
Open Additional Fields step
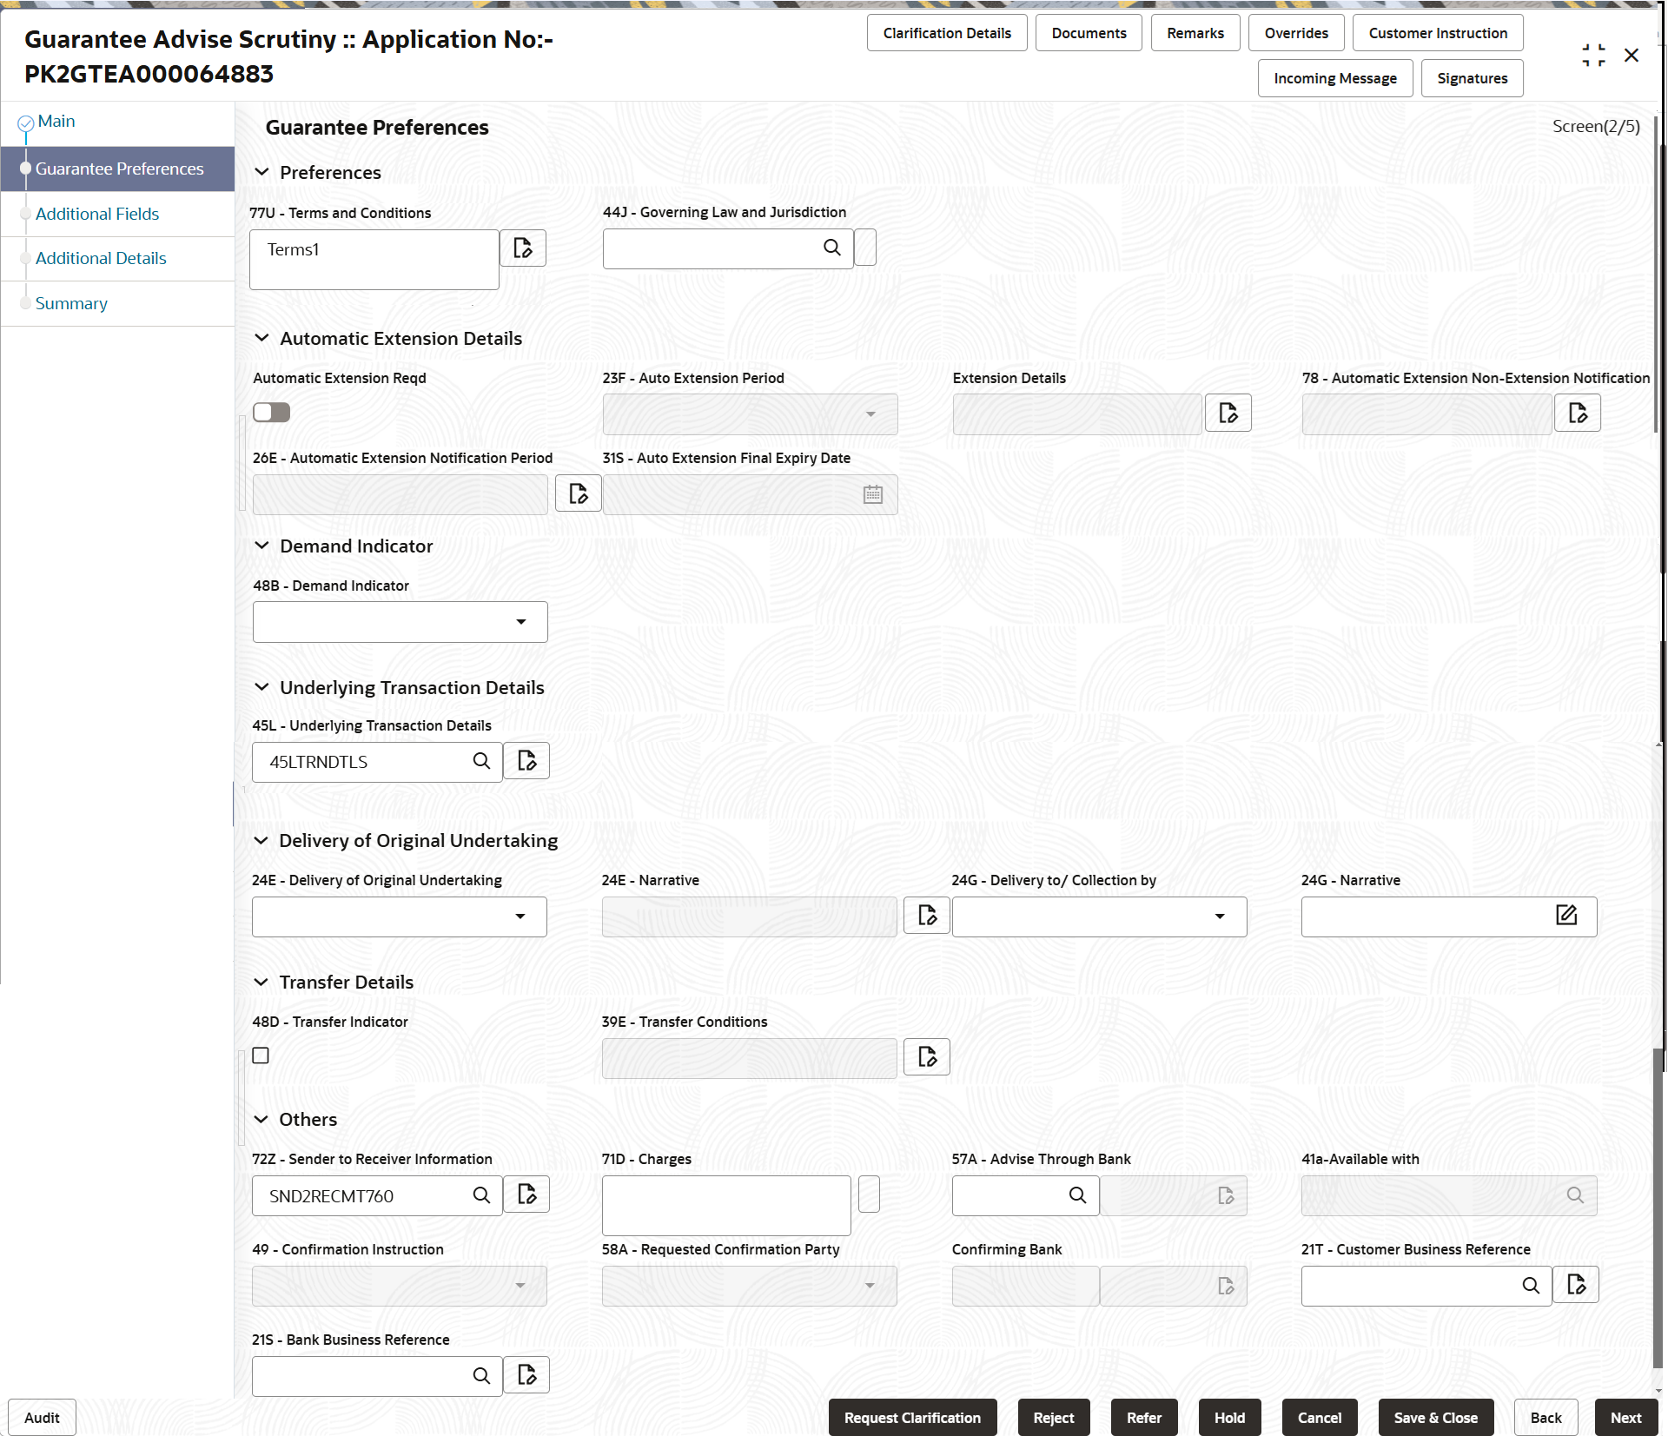tap(97, 214)
